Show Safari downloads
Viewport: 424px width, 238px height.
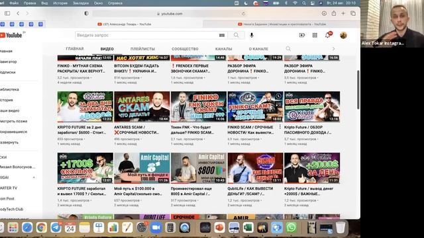324,13
